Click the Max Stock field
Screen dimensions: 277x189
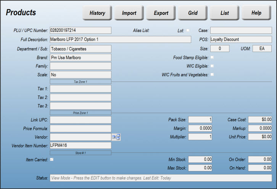[200, 168]
